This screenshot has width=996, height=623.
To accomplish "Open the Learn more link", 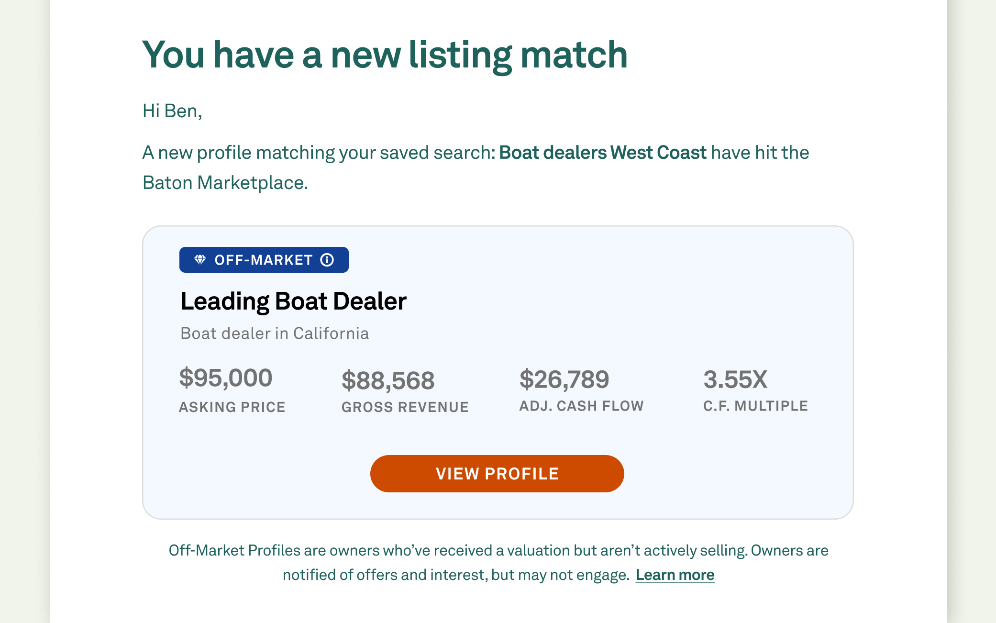I will (x=675, y=575).
